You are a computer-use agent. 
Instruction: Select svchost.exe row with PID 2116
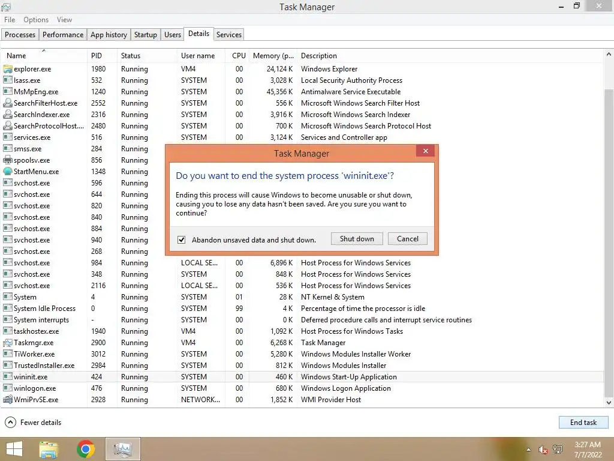(302, 285)
